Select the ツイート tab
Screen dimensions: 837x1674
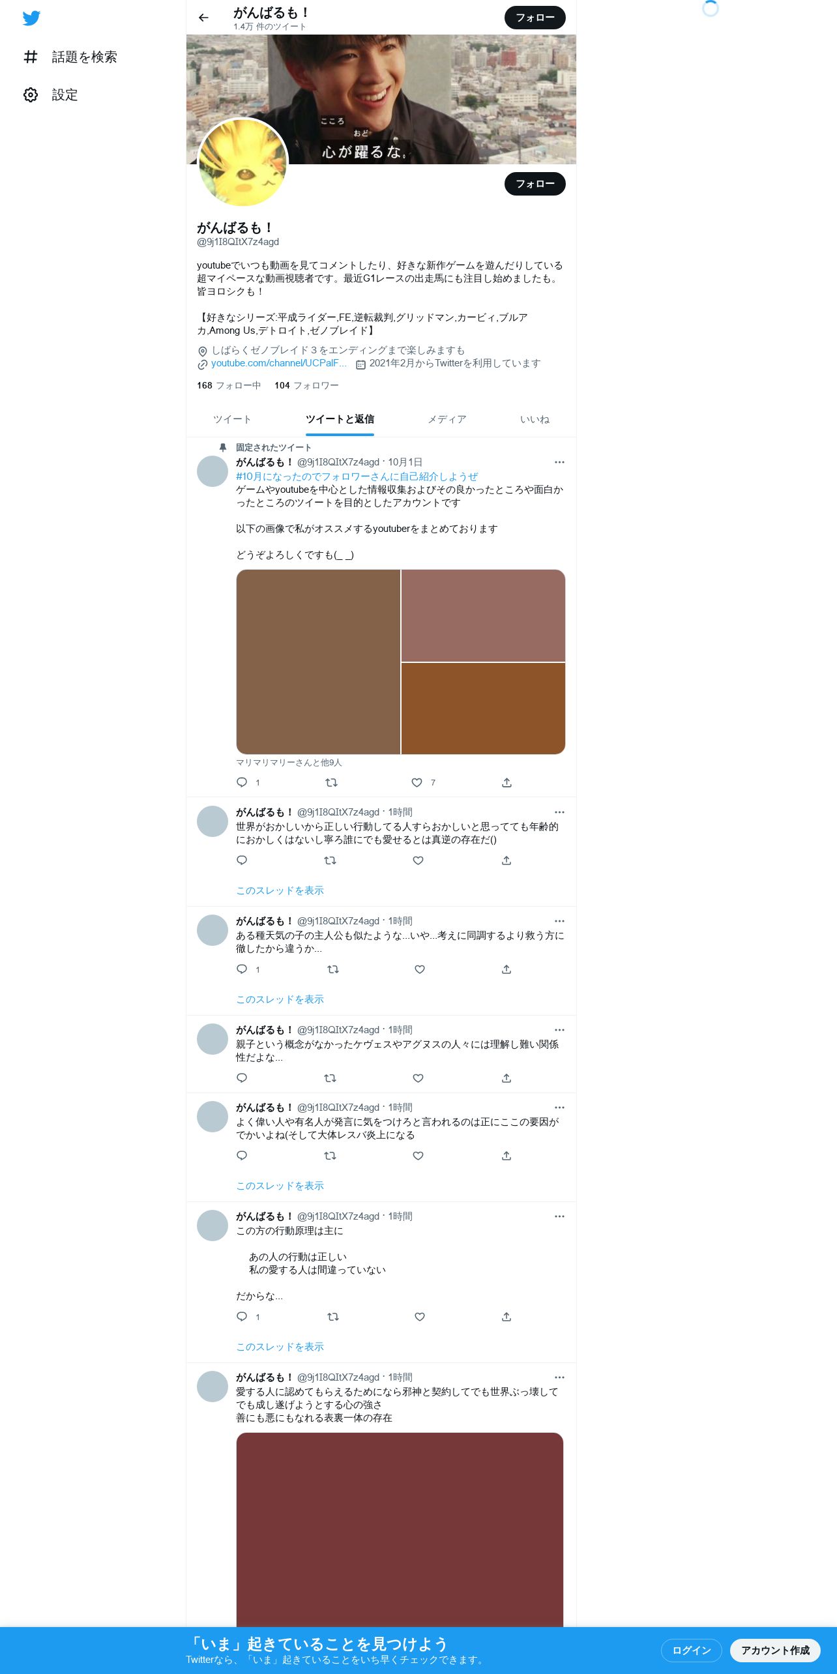click(232, 419)
